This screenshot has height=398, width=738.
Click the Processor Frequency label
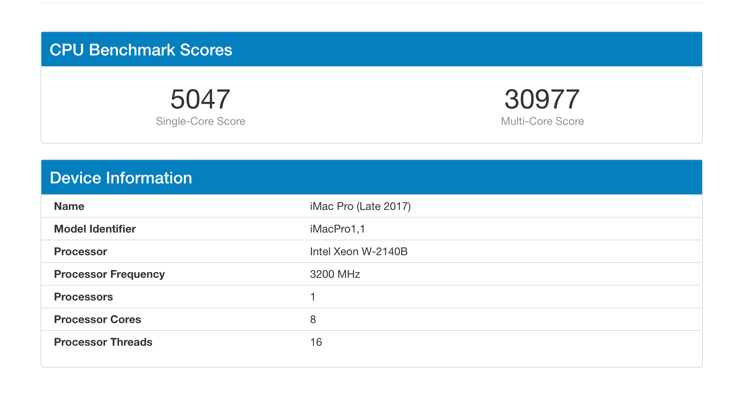coord(109,274)
